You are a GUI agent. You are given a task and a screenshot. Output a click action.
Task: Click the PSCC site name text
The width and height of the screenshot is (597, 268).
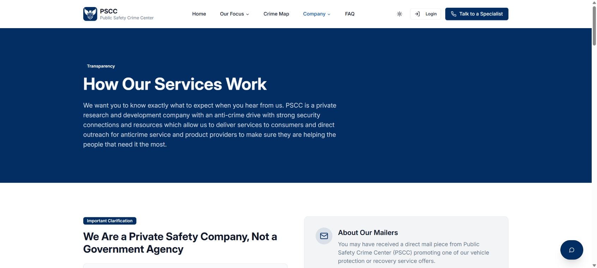click(x=109, y=11)
